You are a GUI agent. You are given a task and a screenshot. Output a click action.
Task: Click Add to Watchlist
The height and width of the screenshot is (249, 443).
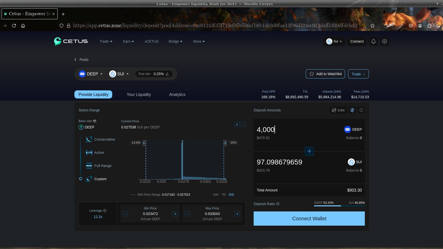pyautogui.click(x=325, y=74)
